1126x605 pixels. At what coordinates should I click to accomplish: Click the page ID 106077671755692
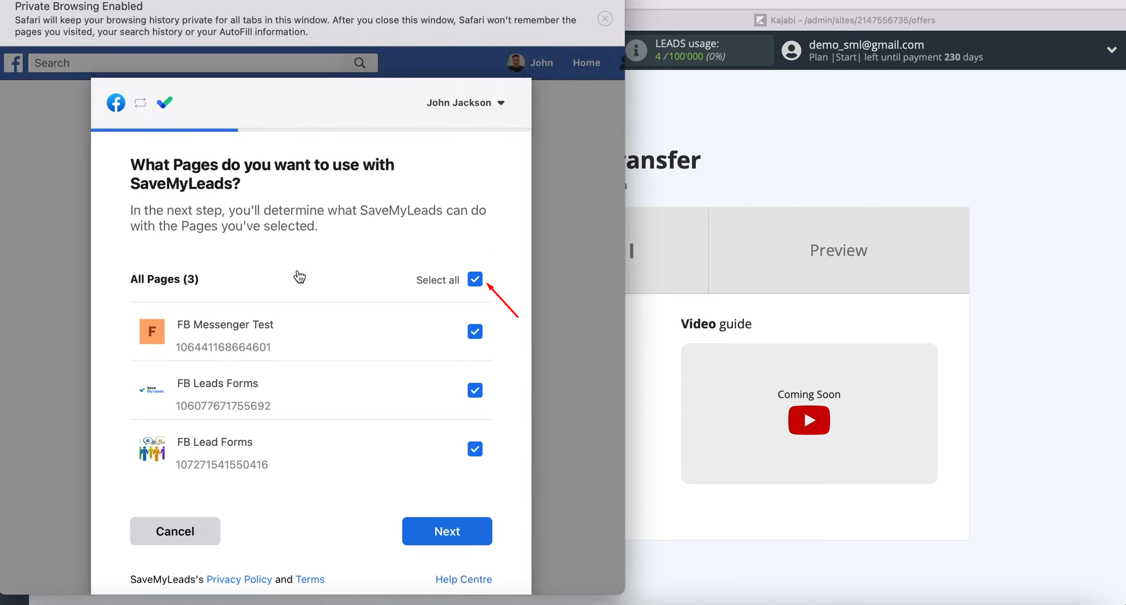tap(223, 406)
